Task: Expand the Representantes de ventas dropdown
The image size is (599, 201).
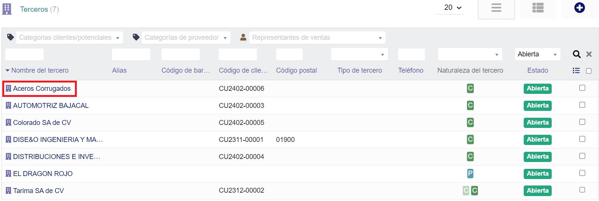Action: 317,38
